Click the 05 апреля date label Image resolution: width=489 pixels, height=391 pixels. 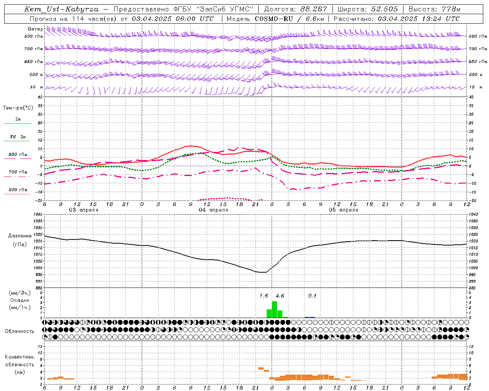pyautogui.click(x=343, y=210)
